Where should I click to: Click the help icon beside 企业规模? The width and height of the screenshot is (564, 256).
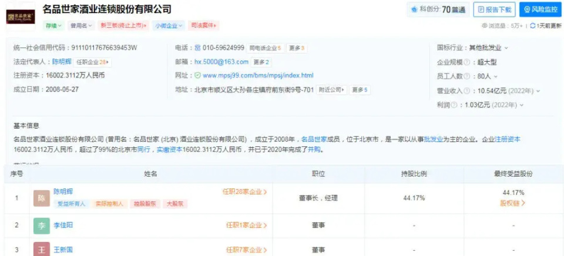[x=466, y=62]
